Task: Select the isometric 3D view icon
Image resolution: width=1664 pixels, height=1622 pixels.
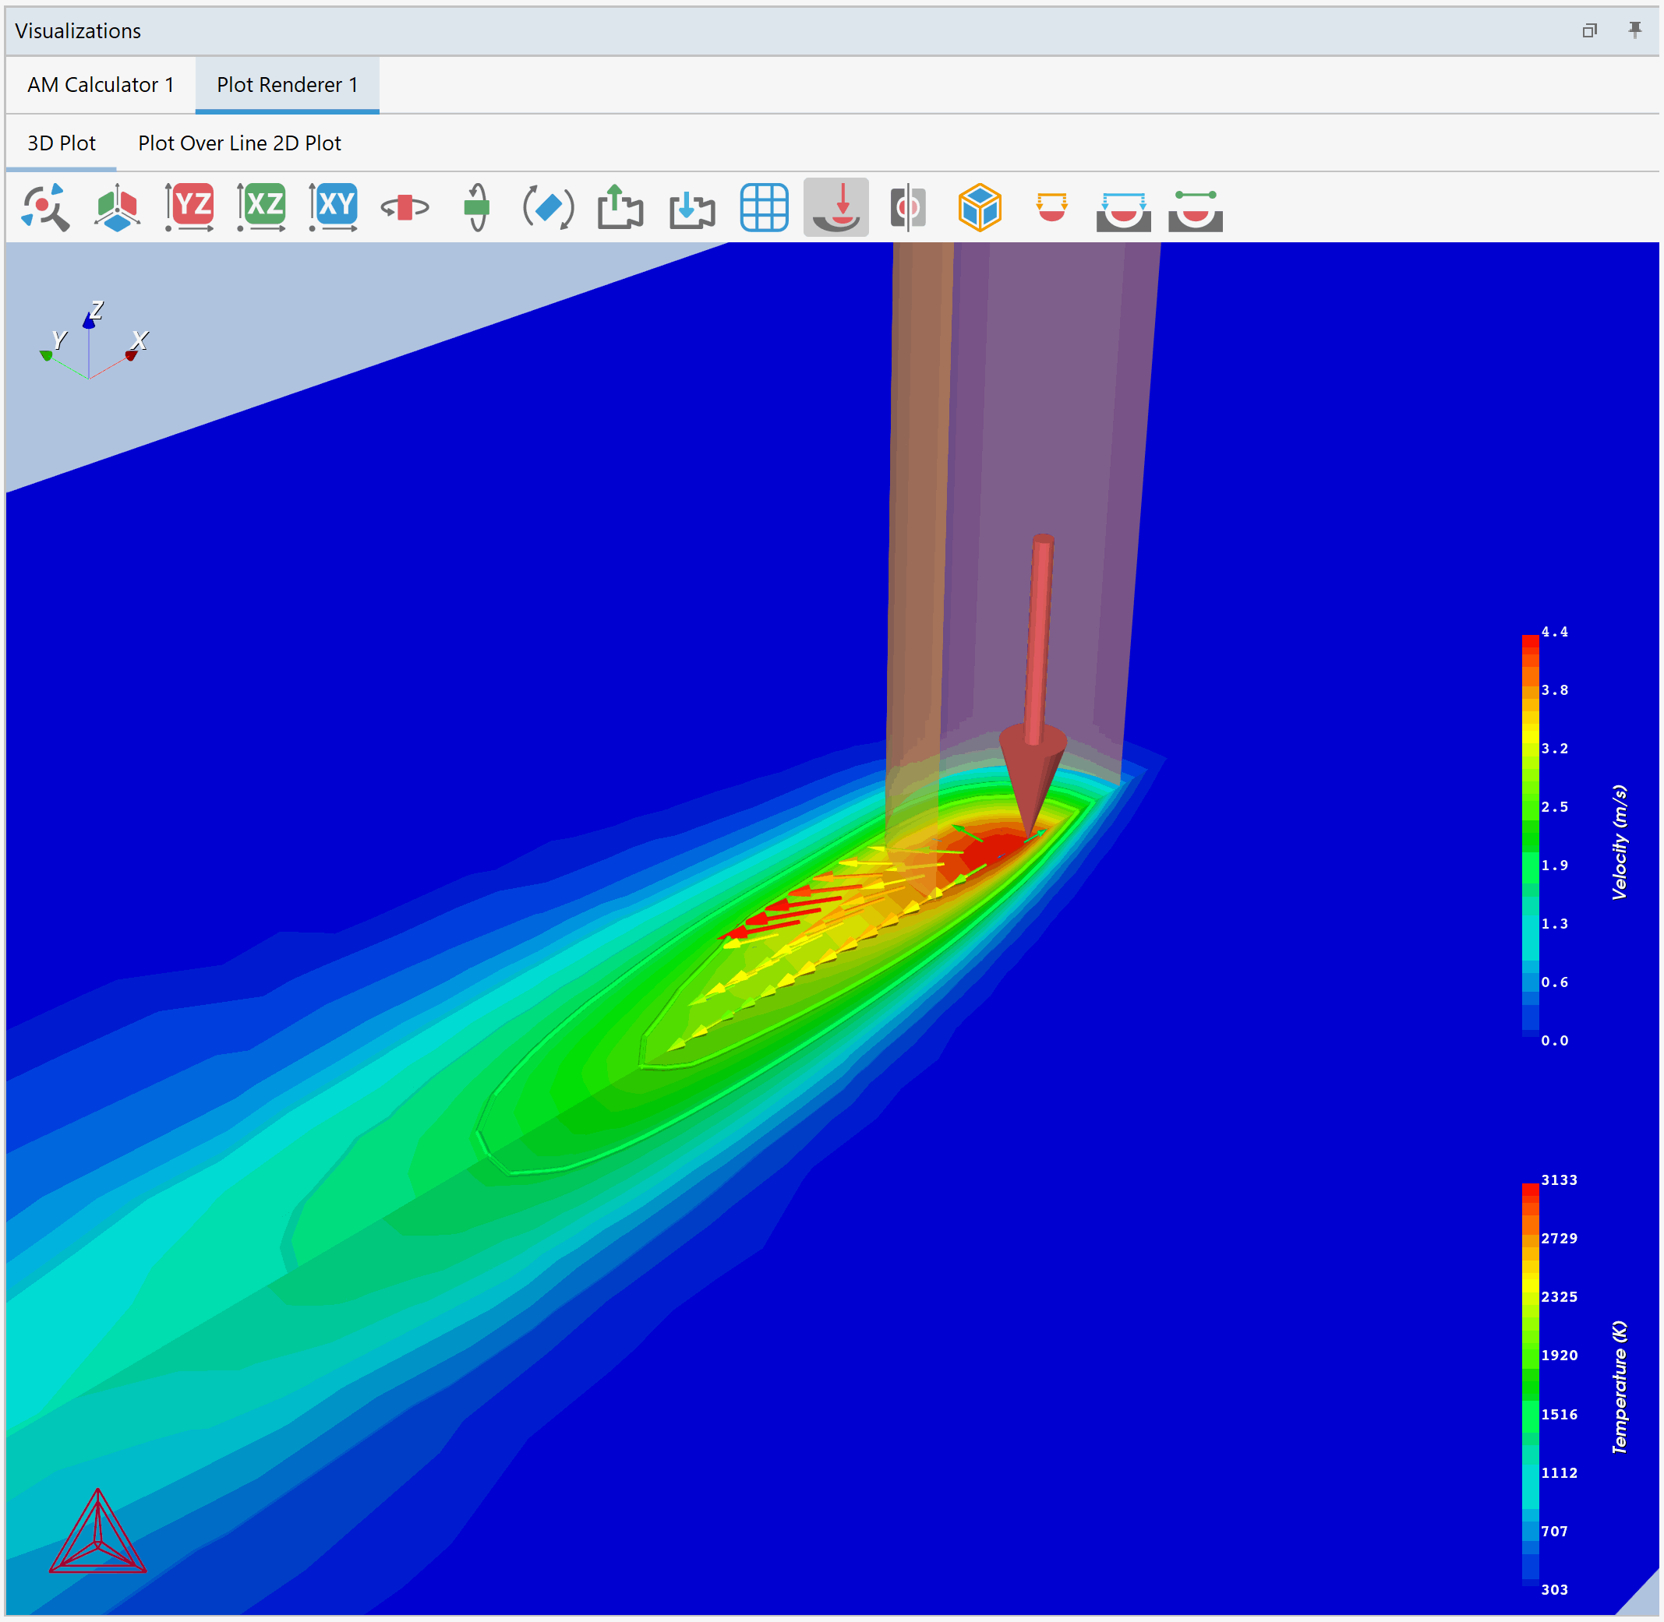Action: 117,207
